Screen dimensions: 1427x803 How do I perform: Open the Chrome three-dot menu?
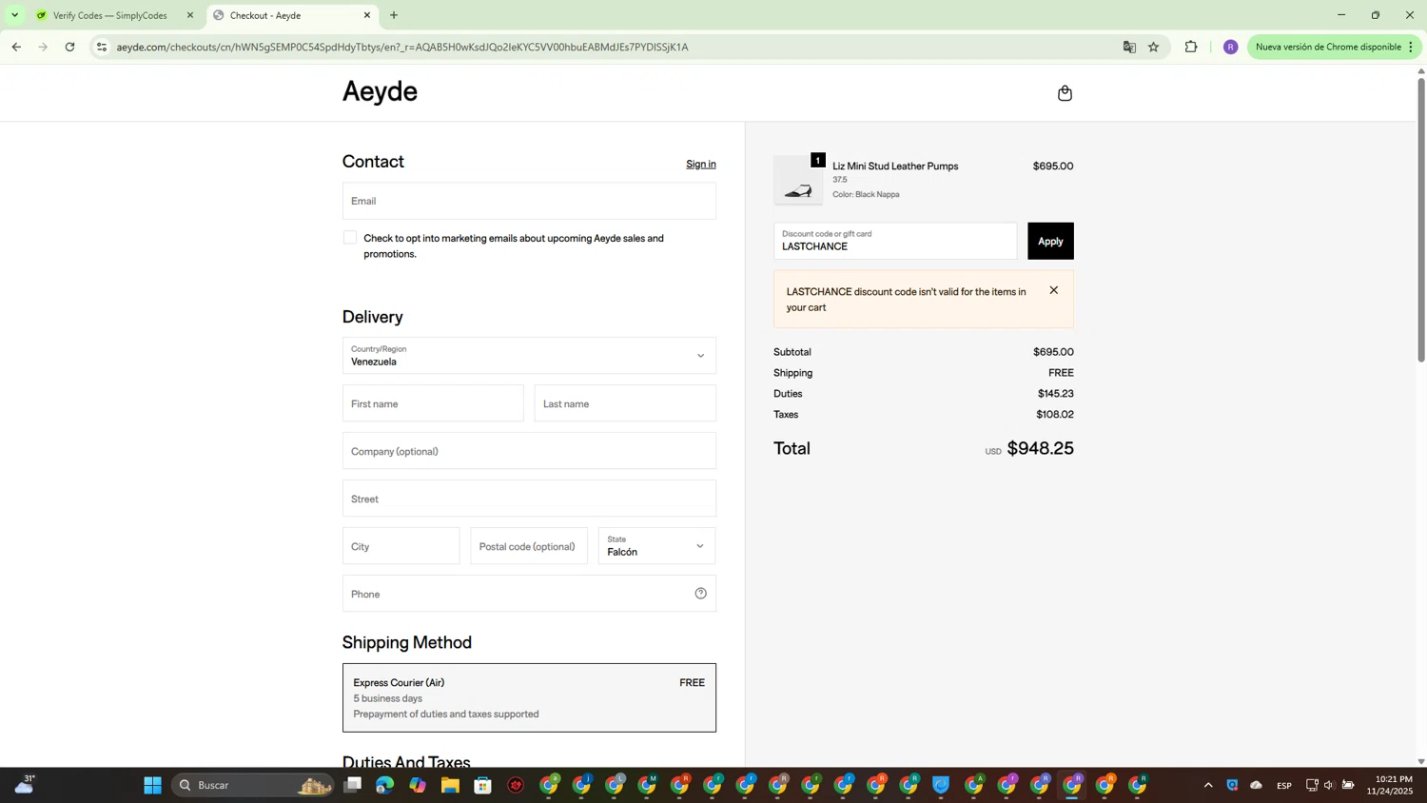pyautogui.click(x=1411, y=47)
